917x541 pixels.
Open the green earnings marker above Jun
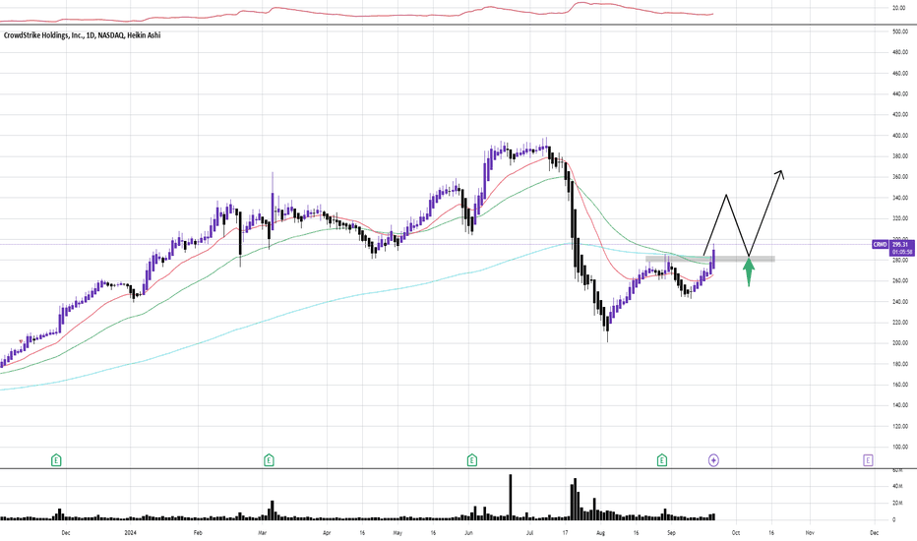pyautogui.click(x=472, y=460)
